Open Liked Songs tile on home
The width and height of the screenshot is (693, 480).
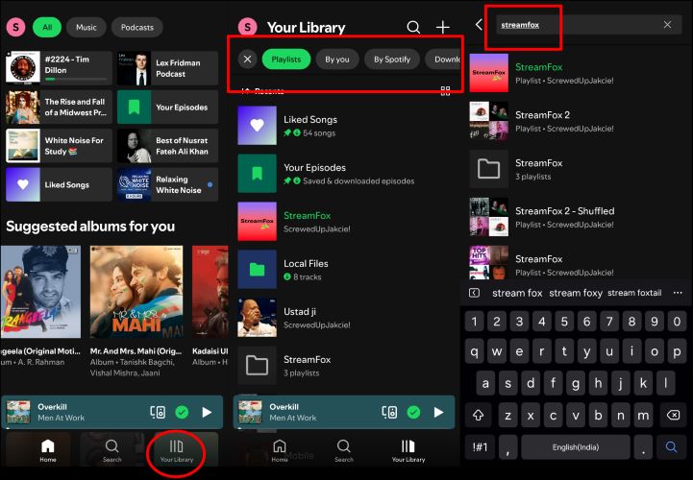pos(59,184)
